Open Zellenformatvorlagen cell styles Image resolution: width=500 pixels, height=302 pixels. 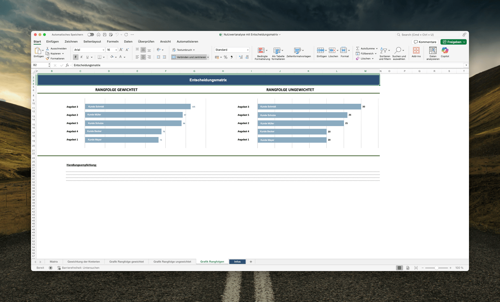point(299,52)
